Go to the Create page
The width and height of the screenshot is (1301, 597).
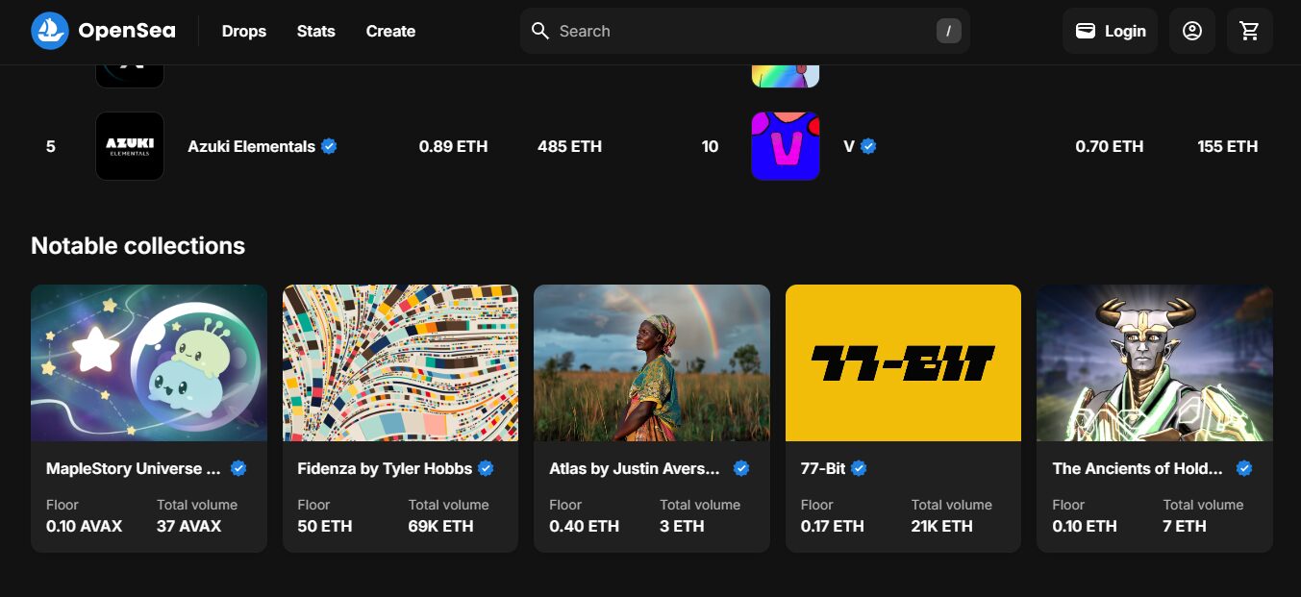(x=390, y=31)
